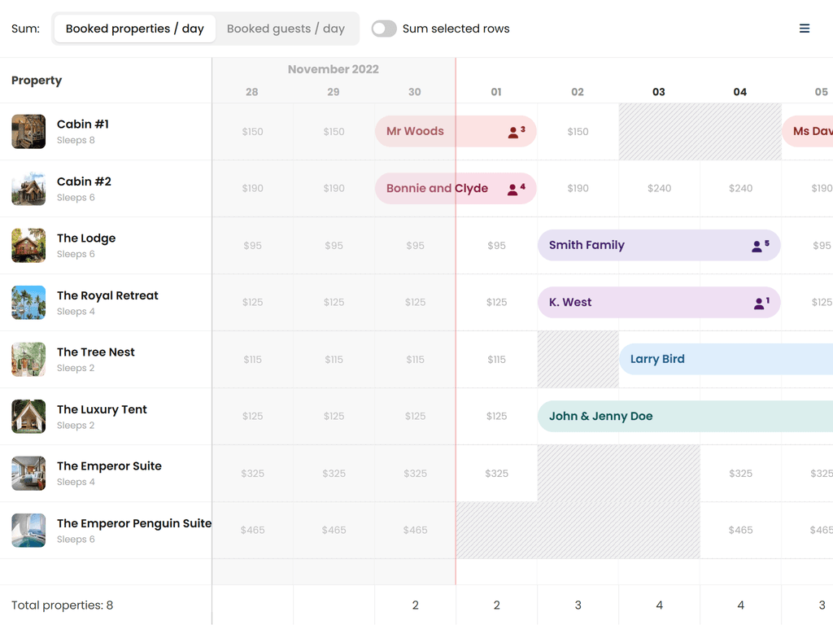
Task: Click The Tree Nest property name
Action: 96,352
